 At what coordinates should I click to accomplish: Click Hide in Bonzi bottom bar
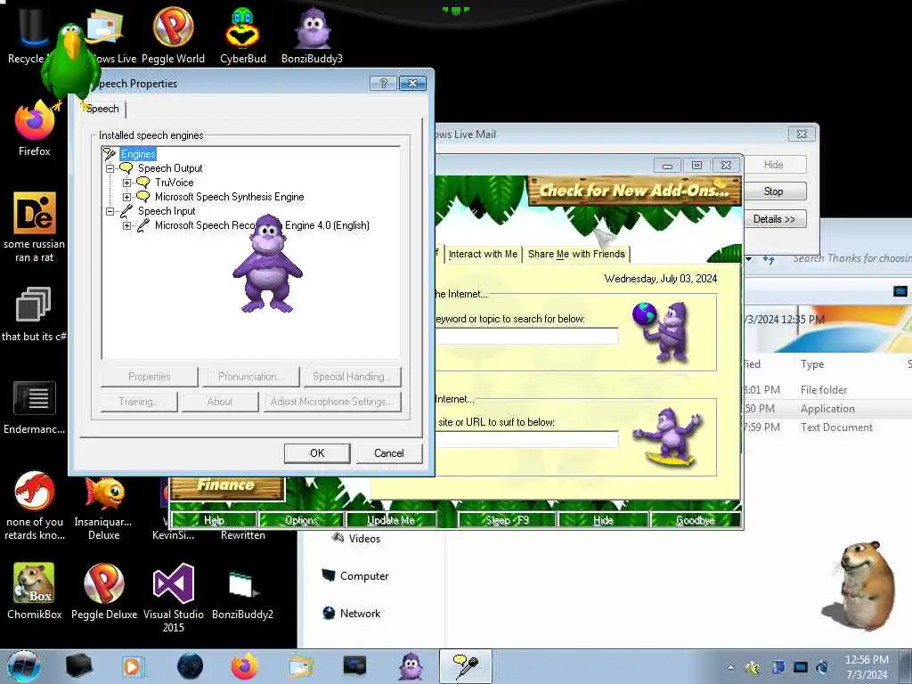(603, 520)
